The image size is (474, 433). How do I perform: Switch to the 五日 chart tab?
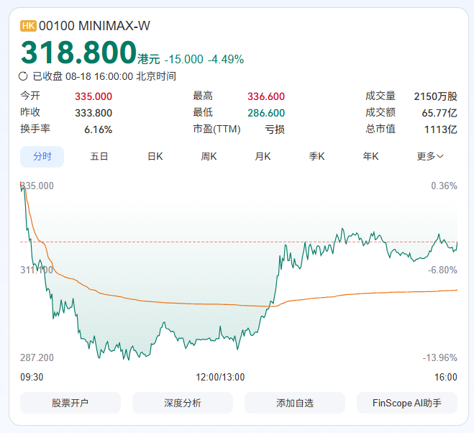[x=99, y=157]
